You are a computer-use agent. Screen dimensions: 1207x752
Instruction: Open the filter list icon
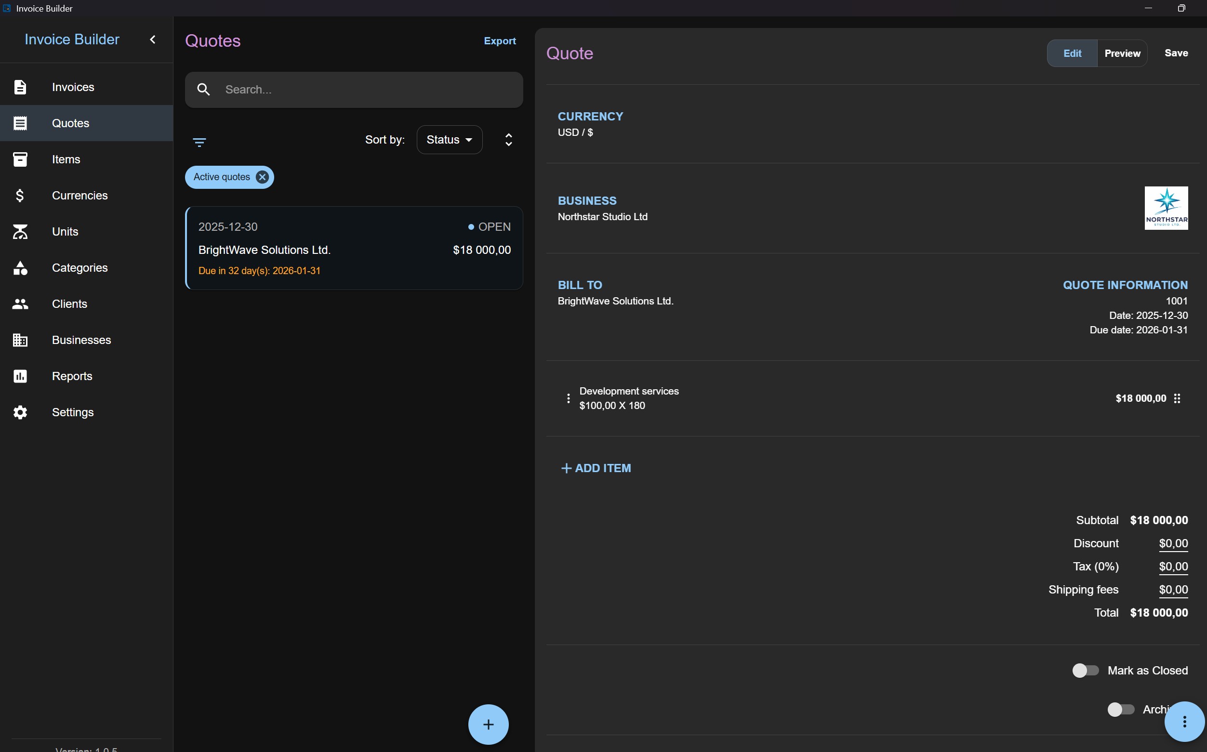(199, 143)
